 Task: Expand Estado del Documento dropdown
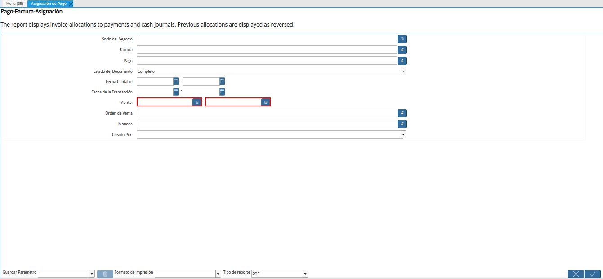coord(403,71)
